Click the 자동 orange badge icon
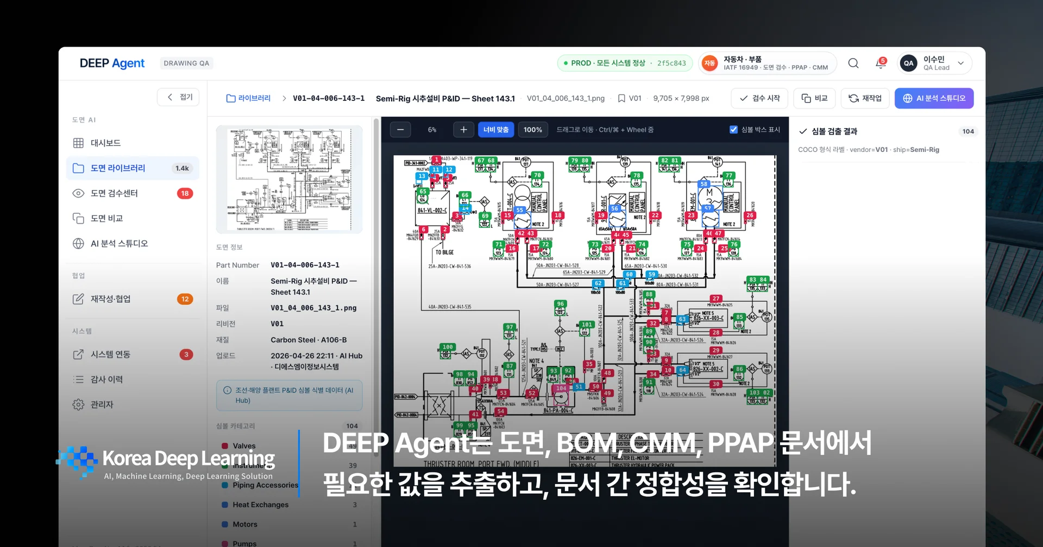 (x=710, y=63)
